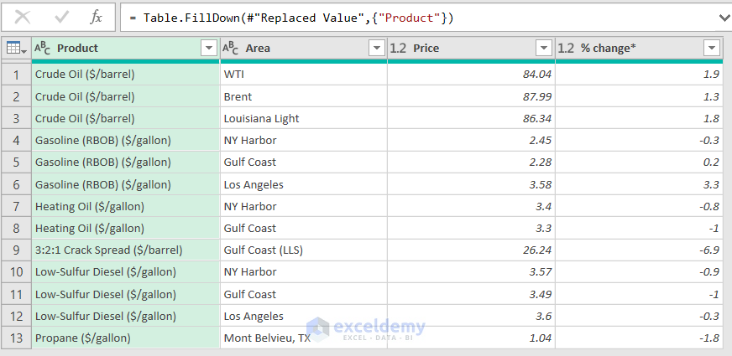The height and width of the screenshot is (356, 732).
Task: Select row number 5
Action: 16,162
